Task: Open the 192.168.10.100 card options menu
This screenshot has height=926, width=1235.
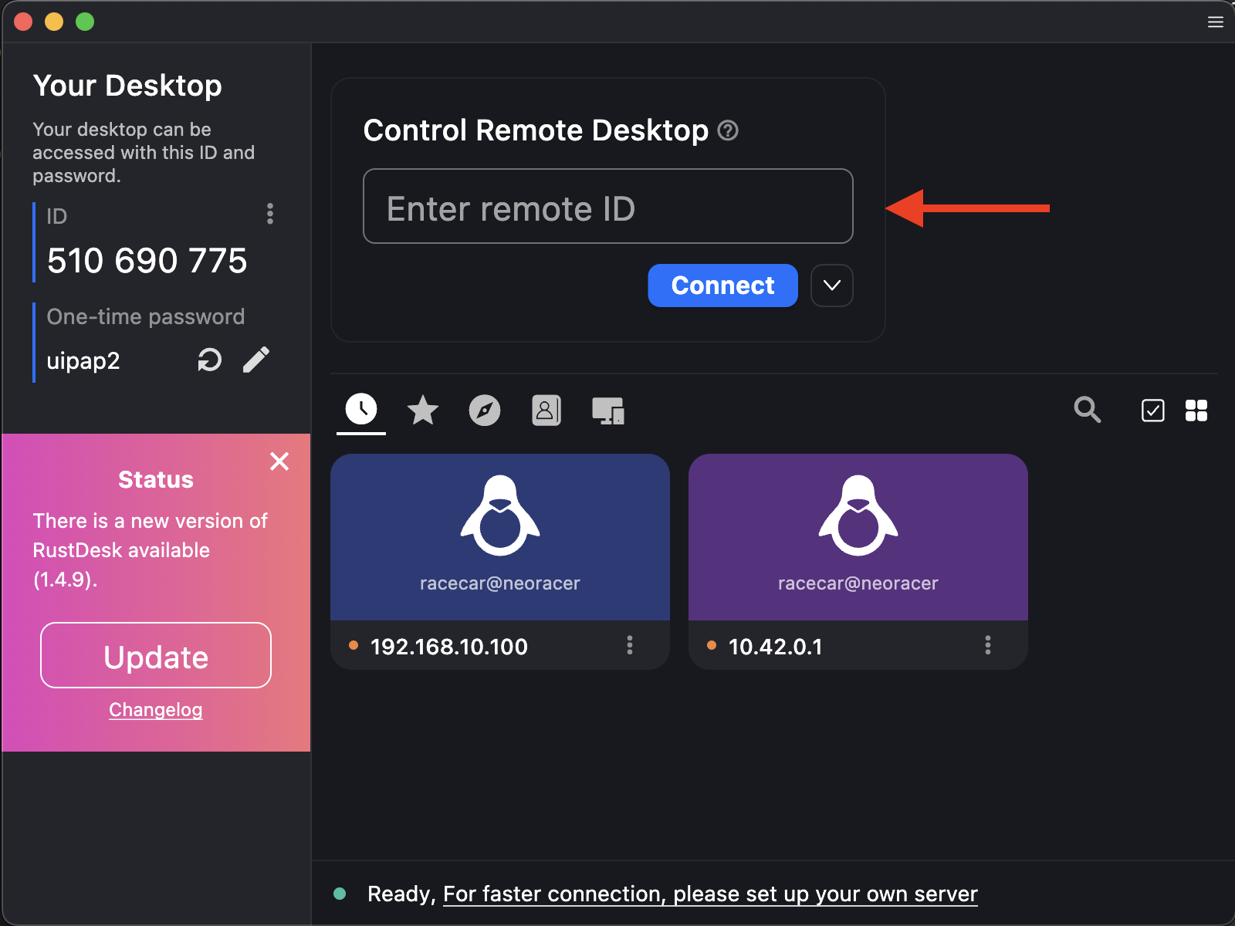Action: point(630,645)
